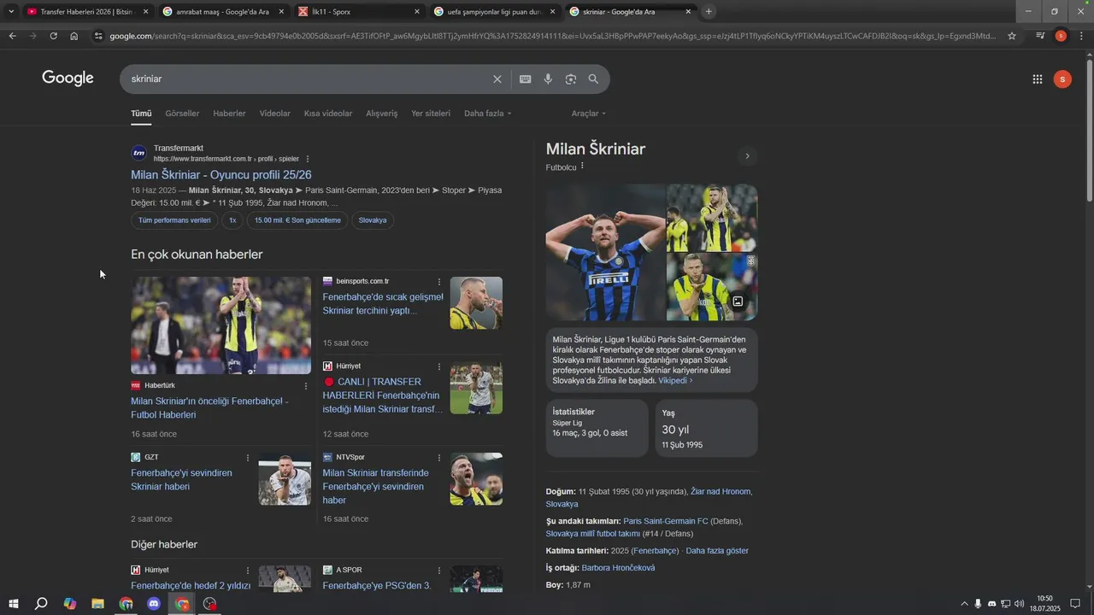The width and height of the screenshot is (1094, 615).
Task: Open File Explorer from the taskbar
Action: point(97,604)
